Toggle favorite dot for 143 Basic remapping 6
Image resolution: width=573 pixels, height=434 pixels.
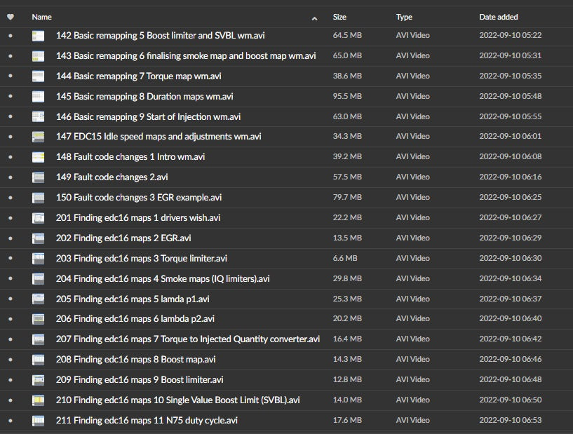[x=11, y=56]
